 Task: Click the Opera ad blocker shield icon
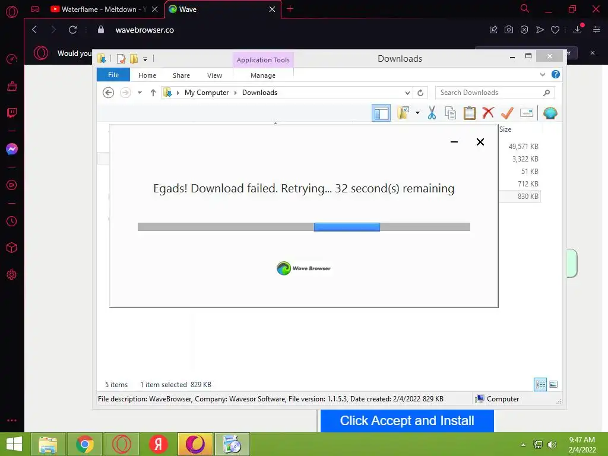524,30
